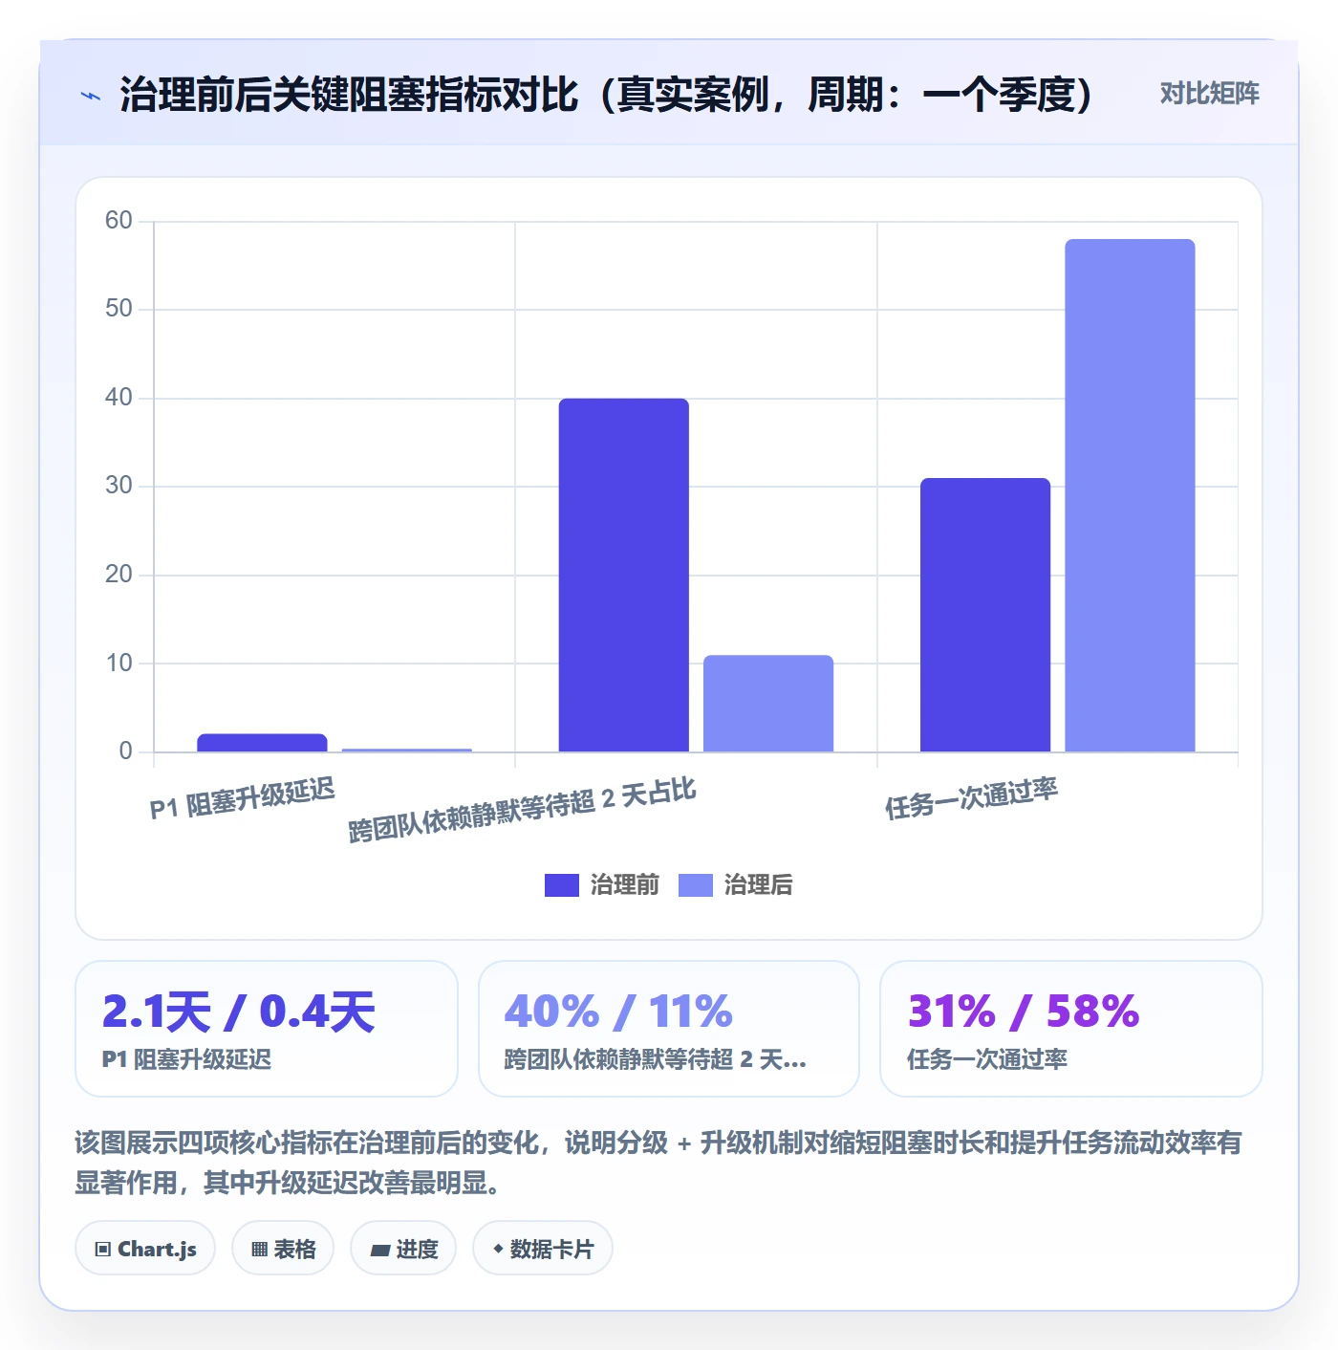Click the 40% / 11% value
This screenshot has height=1350, width=1338.
click(618, 1012)
